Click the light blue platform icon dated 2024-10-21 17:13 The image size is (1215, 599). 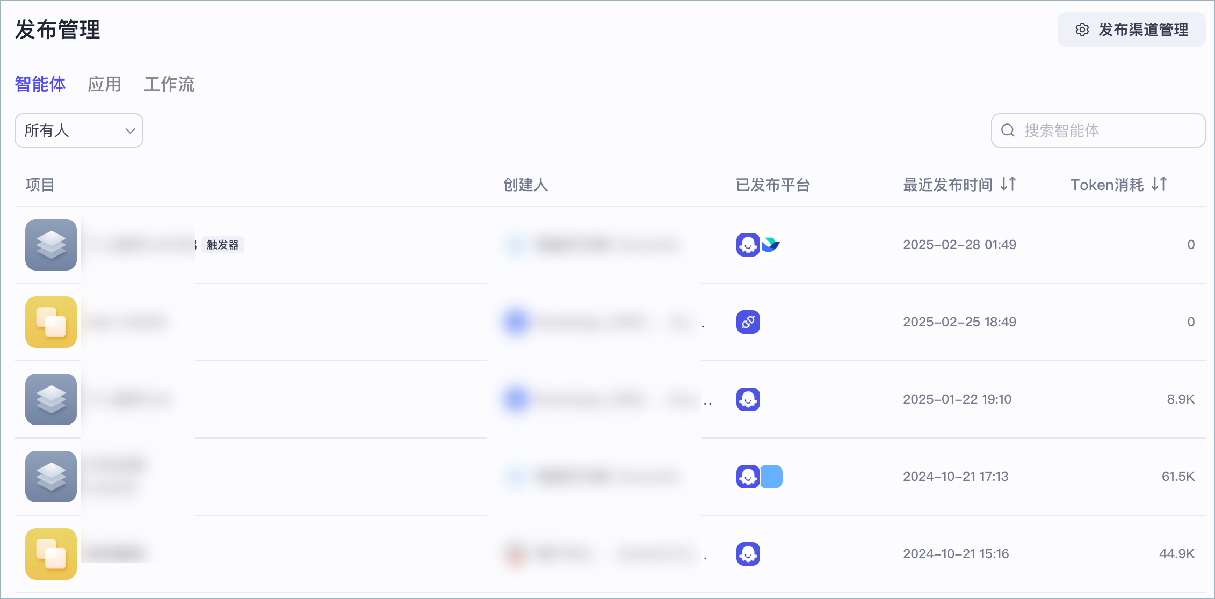(x=772, y=477)
